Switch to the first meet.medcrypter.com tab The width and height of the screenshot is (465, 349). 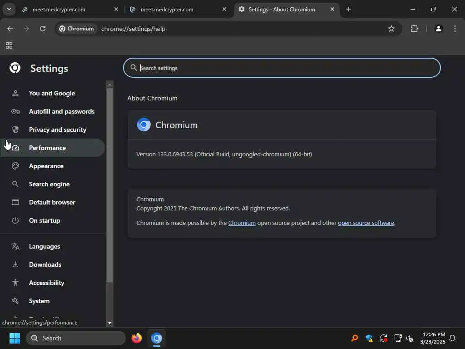point(70,10)
